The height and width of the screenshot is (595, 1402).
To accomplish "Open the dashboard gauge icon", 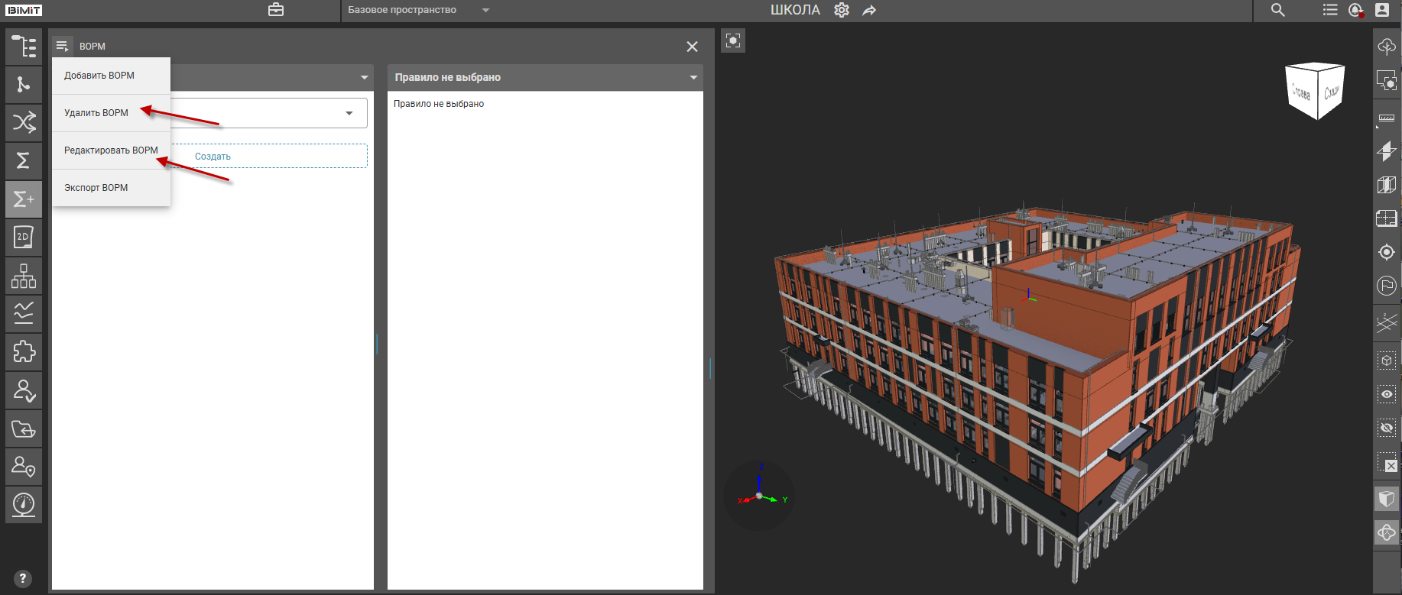I will tap(24, 505).
